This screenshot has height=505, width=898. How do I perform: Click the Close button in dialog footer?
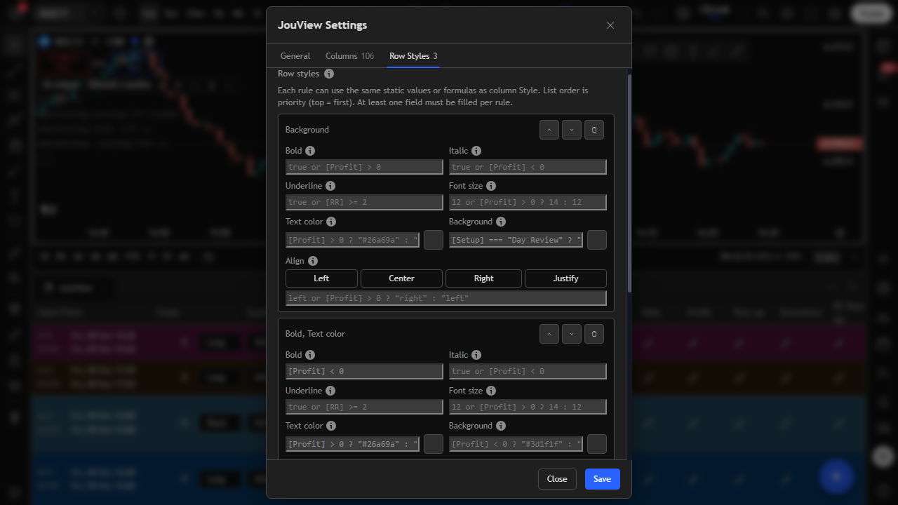pos(557,479)
